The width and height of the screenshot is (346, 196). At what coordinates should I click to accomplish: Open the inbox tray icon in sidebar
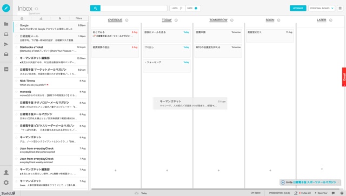(x=6, y=34)
